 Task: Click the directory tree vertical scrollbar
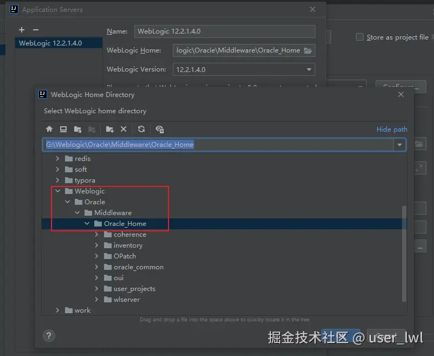pos(404,253)
